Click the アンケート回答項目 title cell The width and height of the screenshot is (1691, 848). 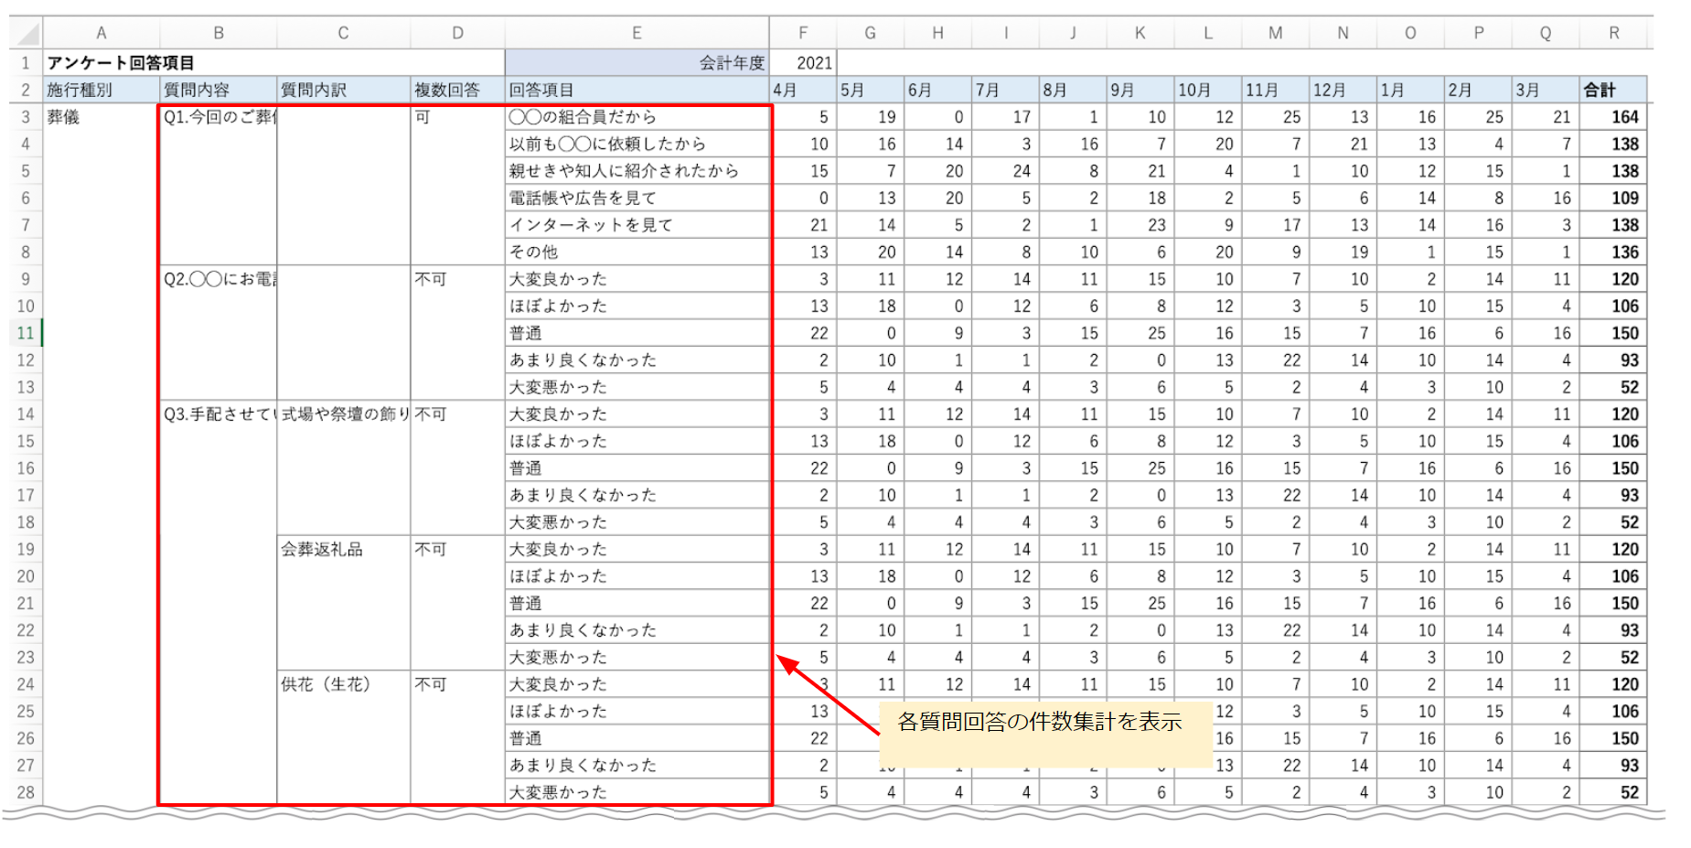tap(121, 63)
